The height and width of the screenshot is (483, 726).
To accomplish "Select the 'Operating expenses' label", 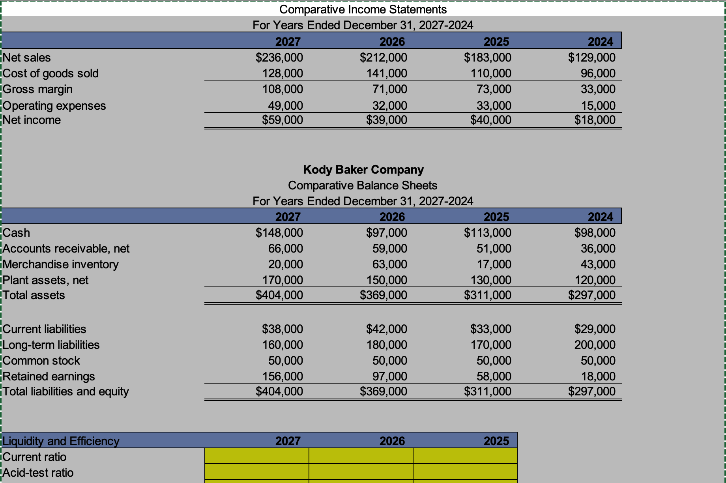I will (x=54, y=106).
